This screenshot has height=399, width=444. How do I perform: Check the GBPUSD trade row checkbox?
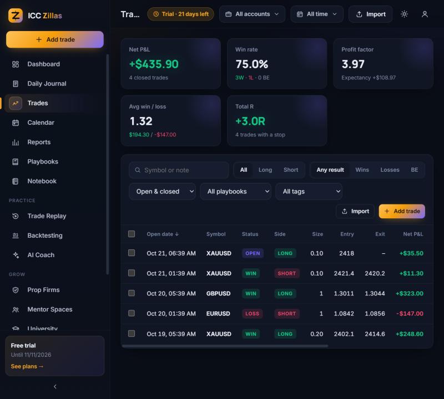(132, 293)
